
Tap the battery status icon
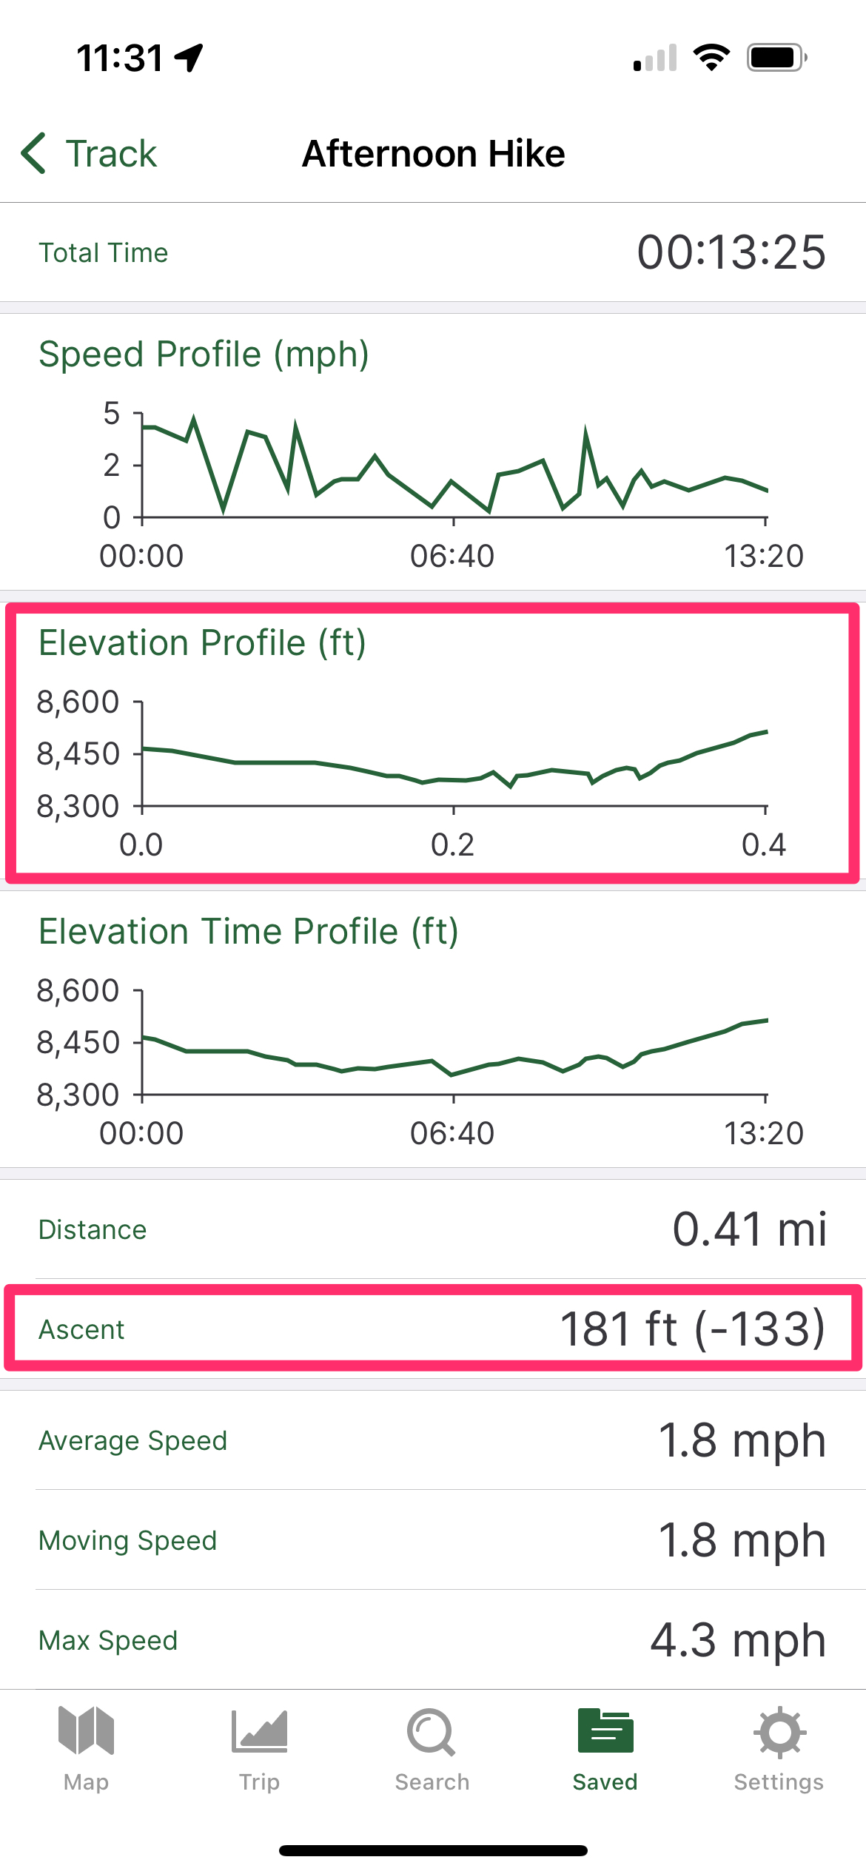coord(776,58)
